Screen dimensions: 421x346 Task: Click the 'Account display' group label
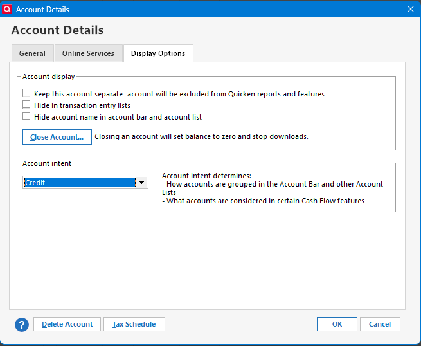point(49,77)
